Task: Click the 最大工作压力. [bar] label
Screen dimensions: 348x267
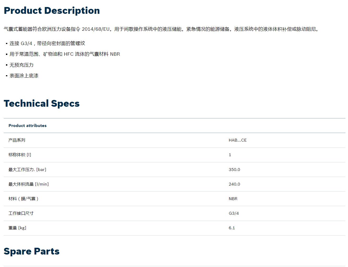Action: (x=27, y=169)
